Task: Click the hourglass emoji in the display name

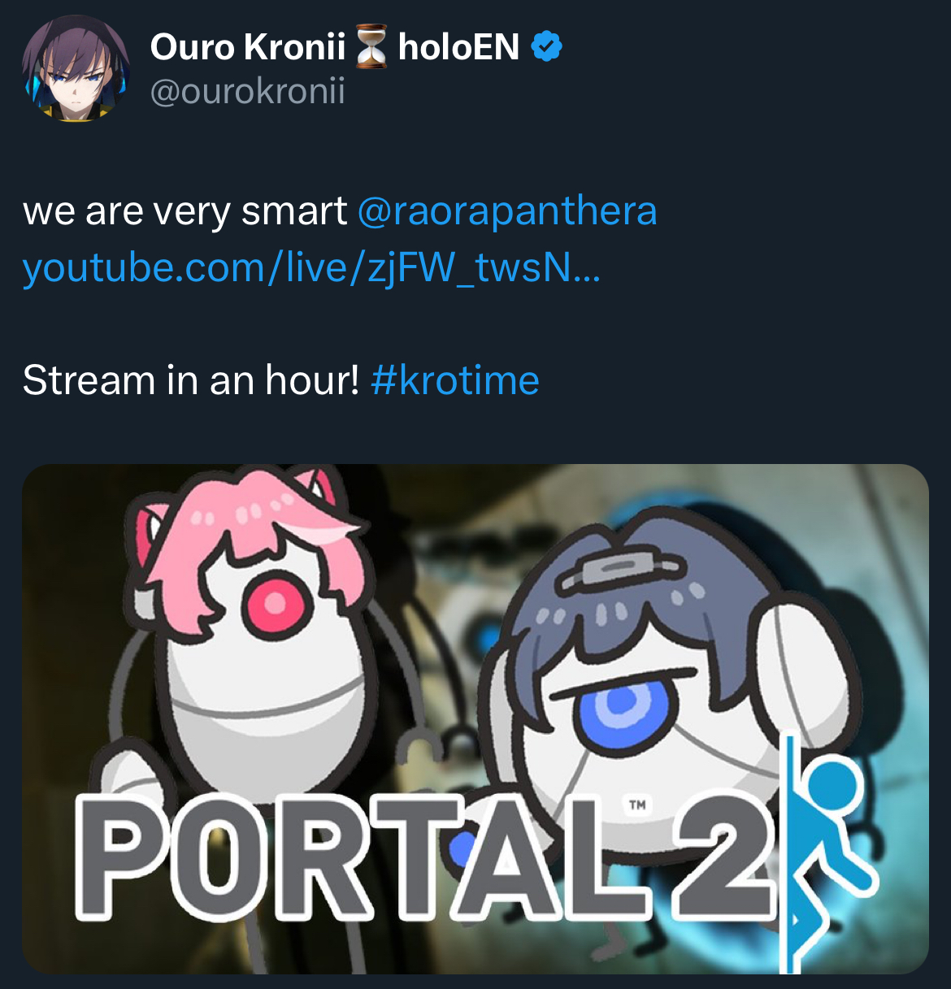Action: pos(371,47)
